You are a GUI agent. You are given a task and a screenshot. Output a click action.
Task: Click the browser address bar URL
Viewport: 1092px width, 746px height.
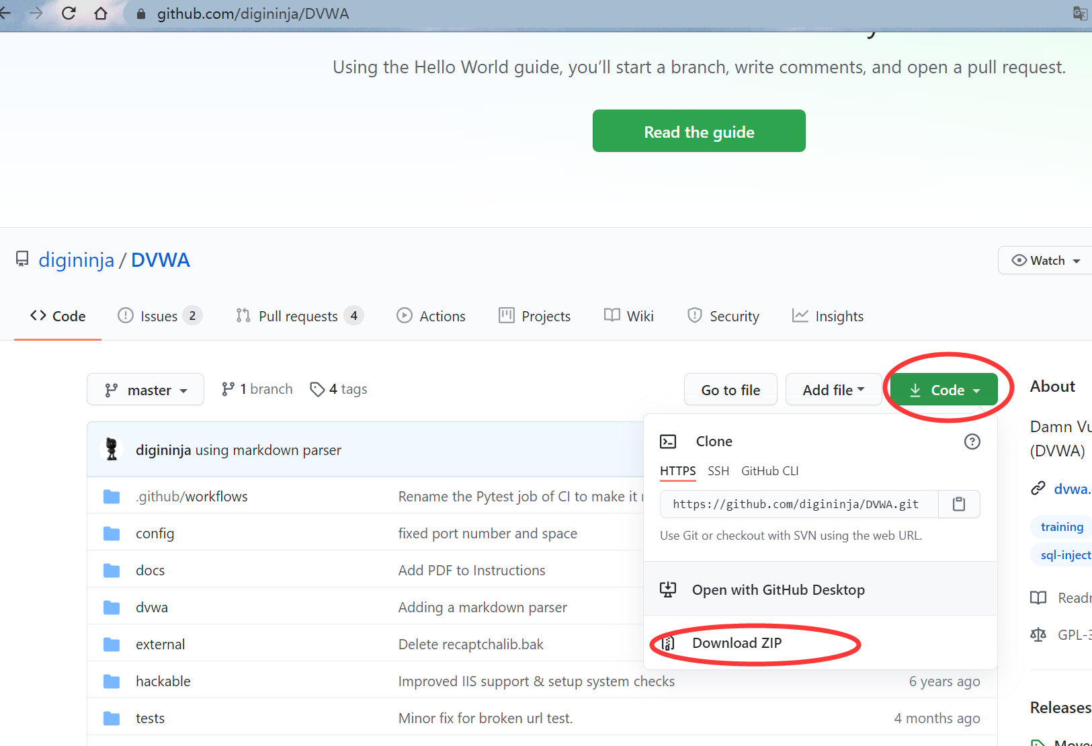click(x=253, y=13)
